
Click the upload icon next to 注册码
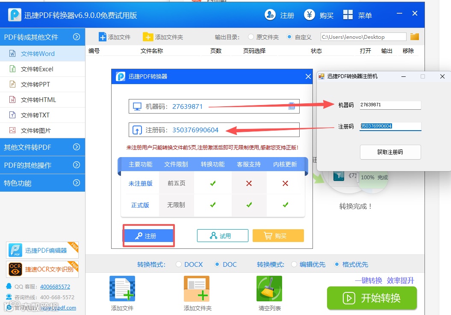(x=137, y=130)
